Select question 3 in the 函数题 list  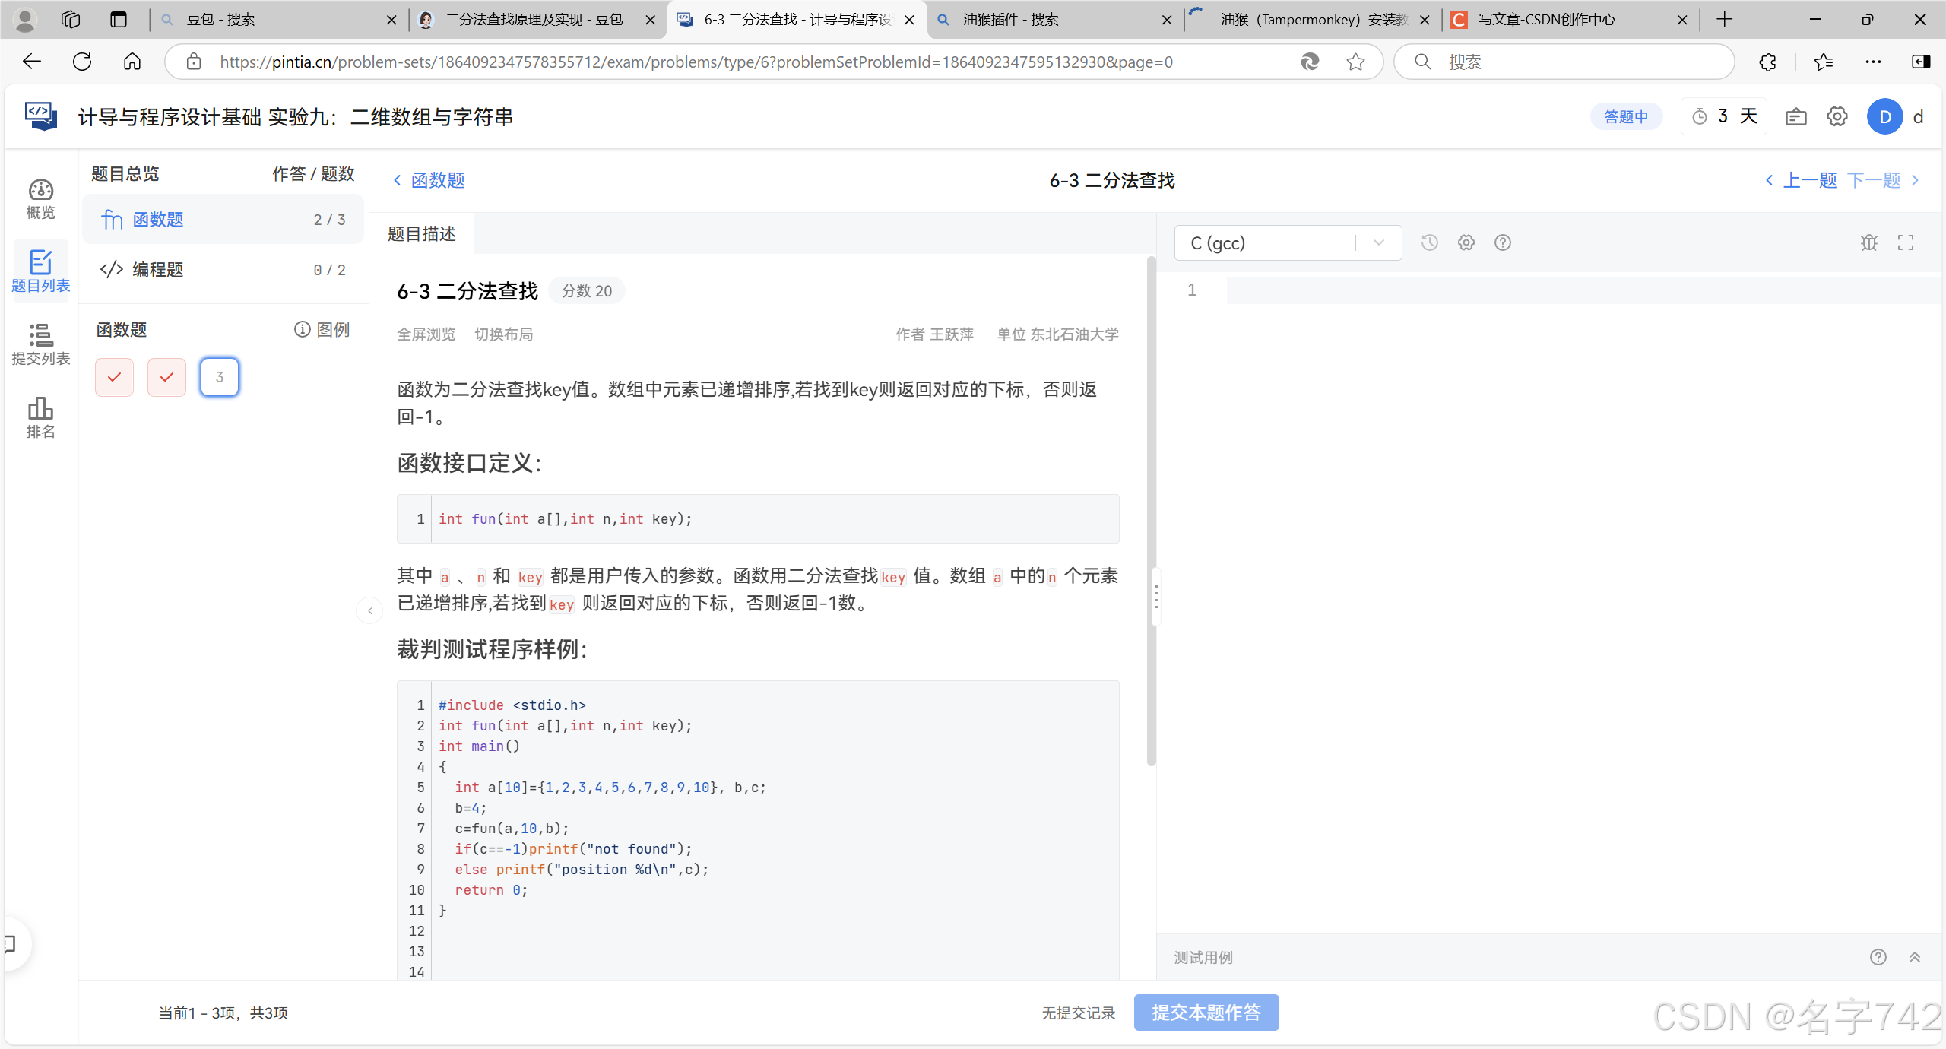pos(219,376)
